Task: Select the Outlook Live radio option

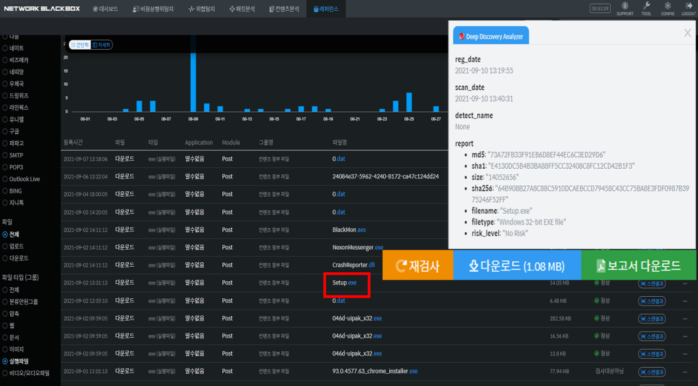Action: click(5, 179)
